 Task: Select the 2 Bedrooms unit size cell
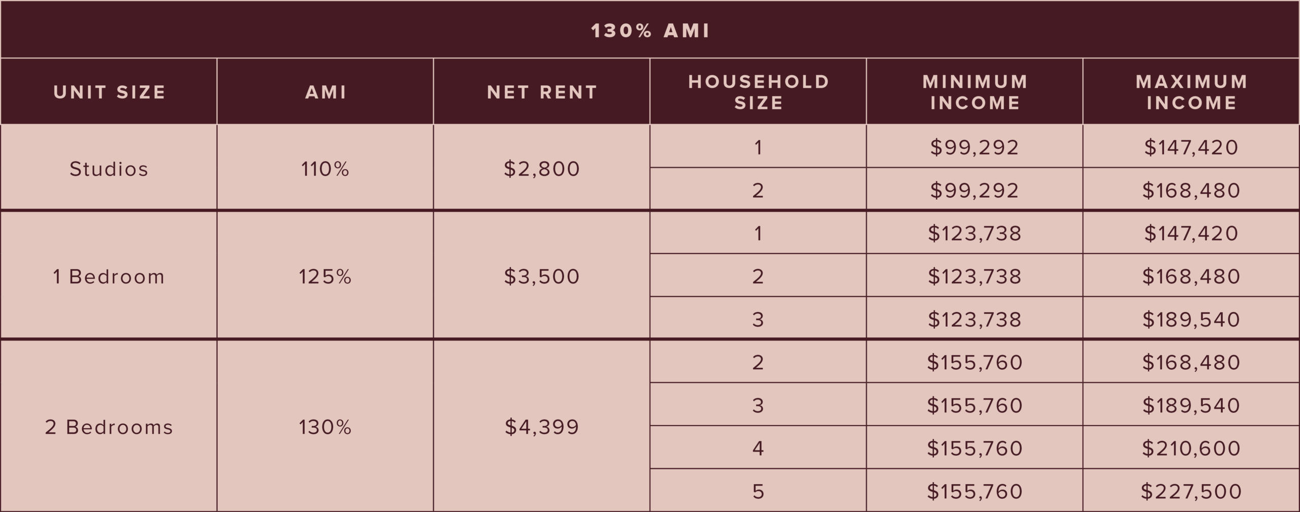coord(109,427)
